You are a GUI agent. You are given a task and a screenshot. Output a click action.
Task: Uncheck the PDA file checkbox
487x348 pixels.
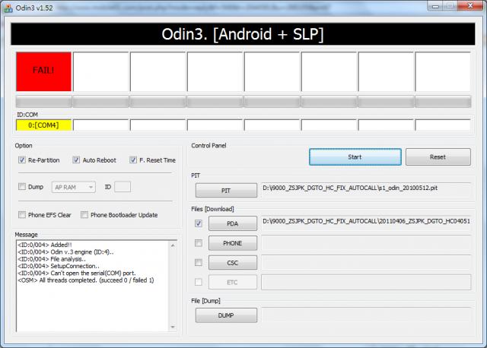point(199,223)
